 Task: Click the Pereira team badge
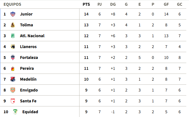coord(13,68)
